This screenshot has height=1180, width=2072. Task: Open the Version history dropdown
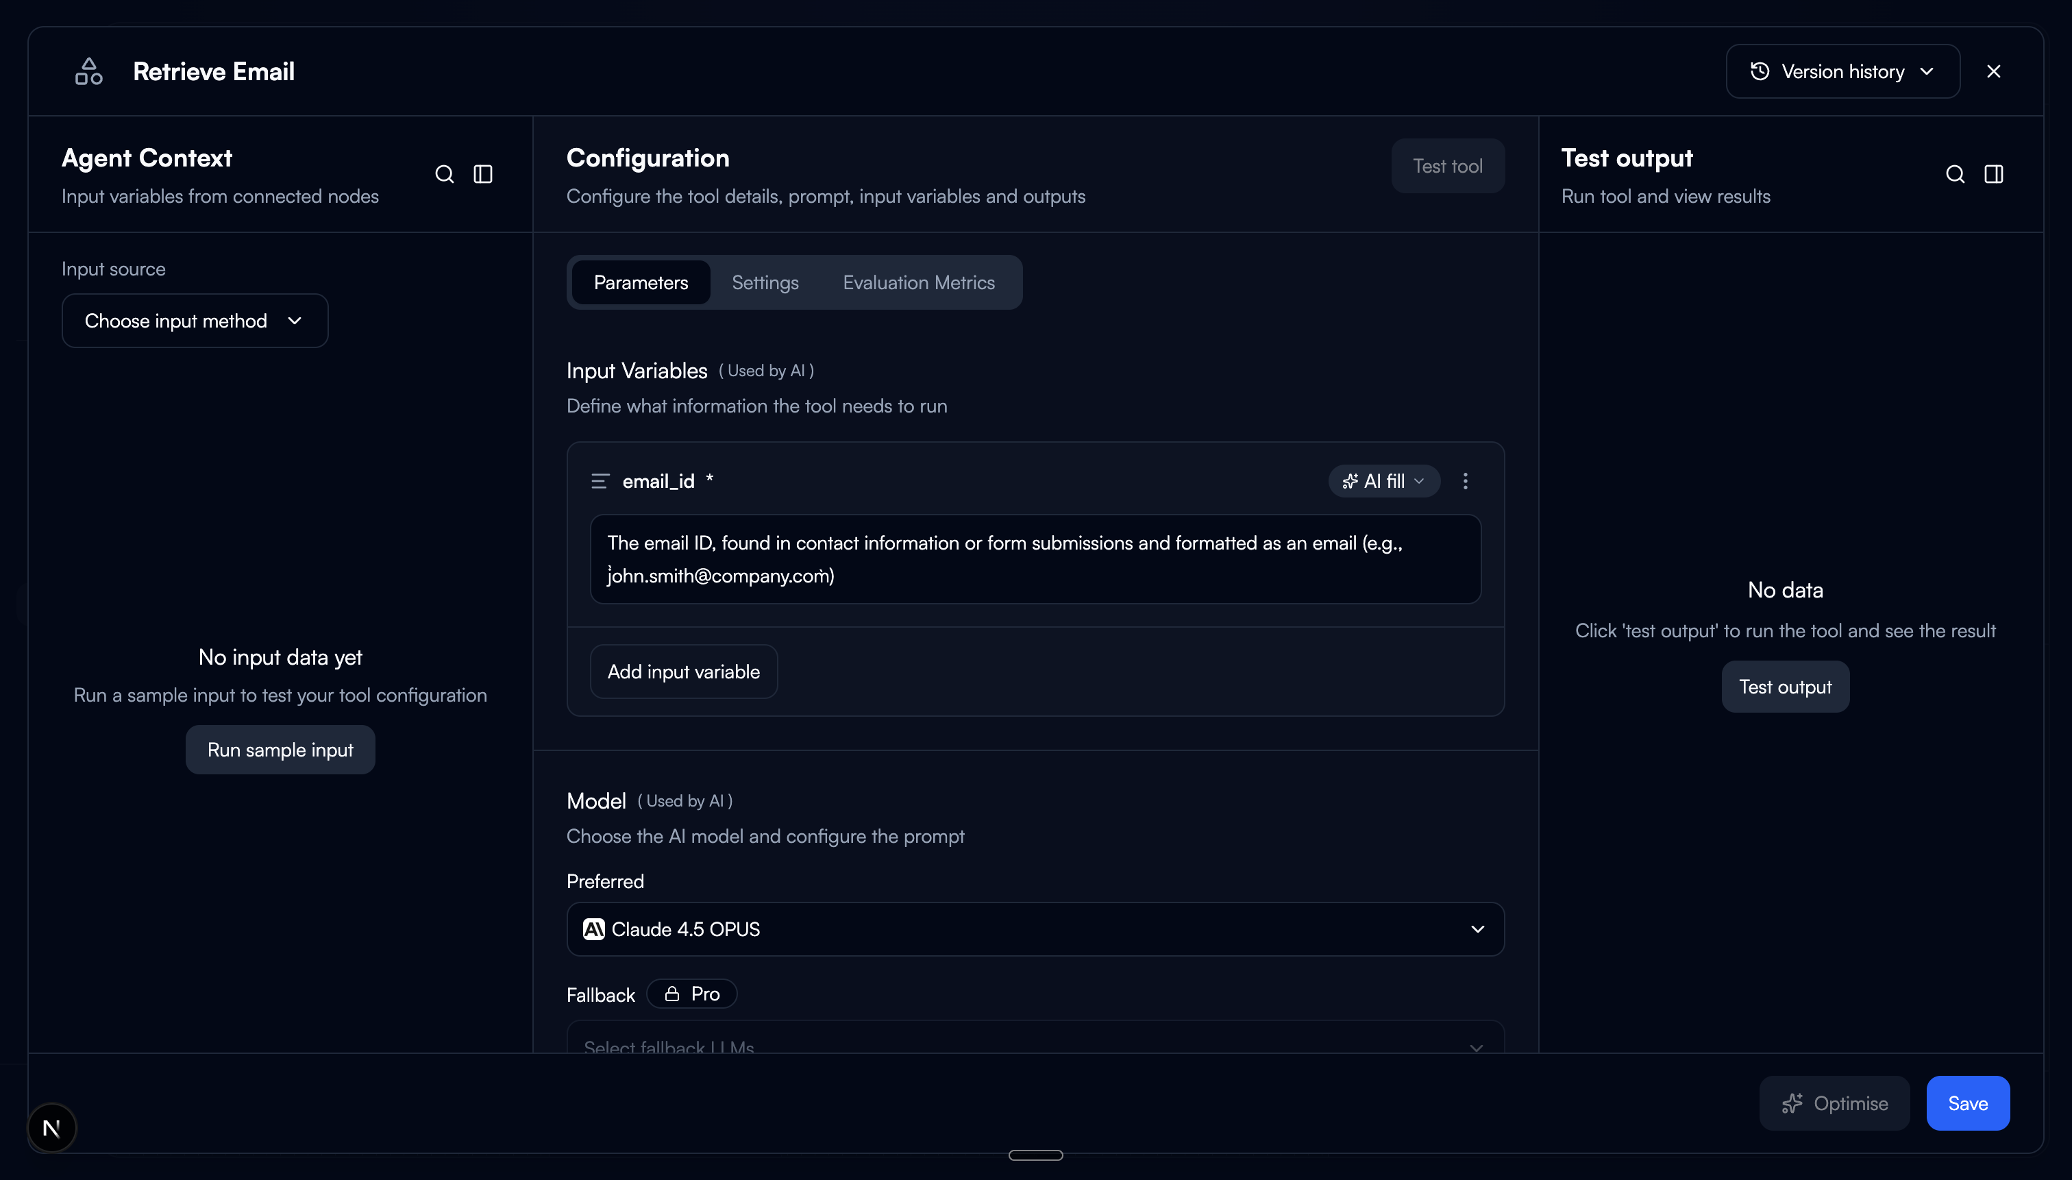[x=1842, y=71]
